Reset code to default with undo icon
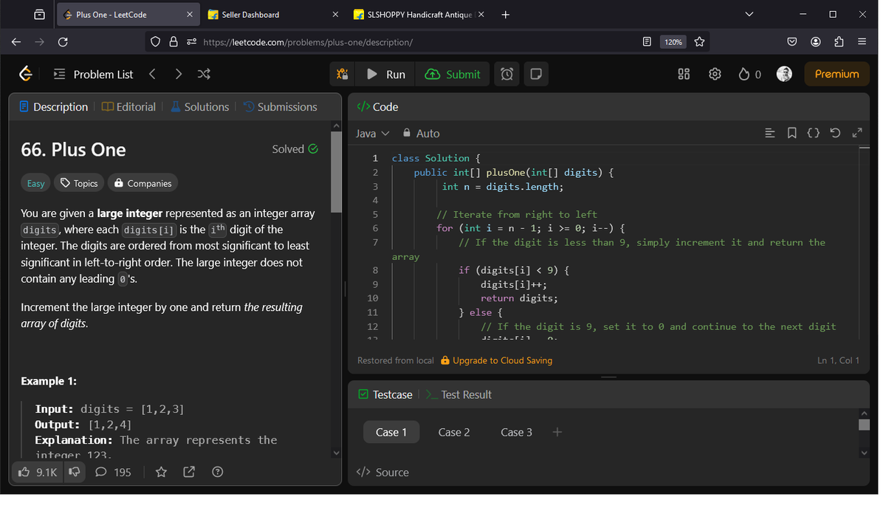This screenshot has height=508, width=886. click(835, 133)
